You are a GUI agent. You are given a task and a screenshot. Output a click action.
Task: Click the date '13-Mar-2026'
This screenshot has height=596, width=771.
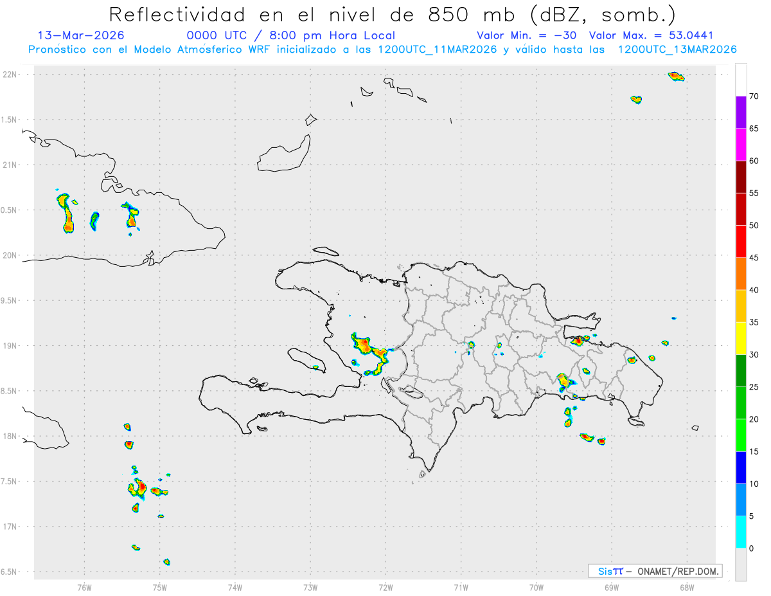point(81,35)
